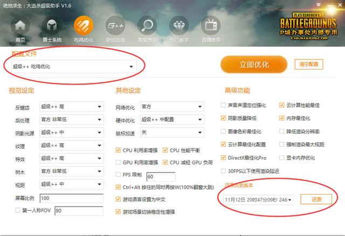Open the 技巧教学 diamond icon

pyautogui.click(x=179, y=26)
